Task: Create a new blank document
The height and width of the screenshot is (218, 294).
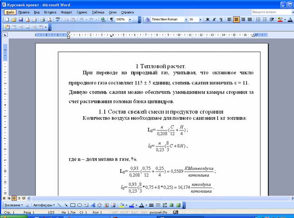Action: [x=7, y=19]
